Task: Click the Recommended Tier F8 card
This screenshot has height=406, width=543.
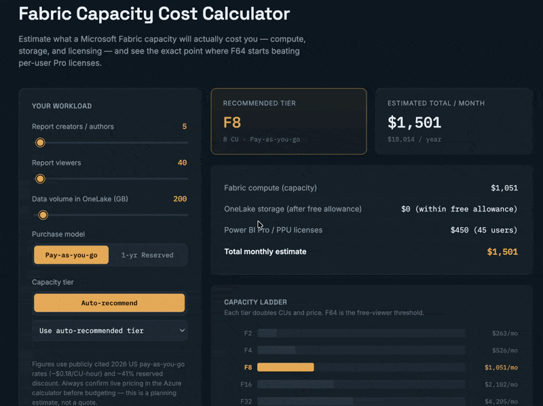Action: 289,121
